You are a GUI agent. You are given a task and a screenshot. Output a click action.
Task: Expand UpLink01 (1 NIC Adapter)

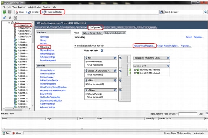pyautogui.click(x=135, y=73)
